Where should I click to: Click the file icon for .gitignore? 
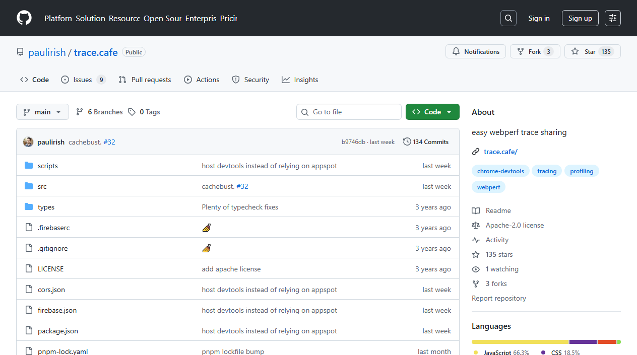[x=29, y=248]
